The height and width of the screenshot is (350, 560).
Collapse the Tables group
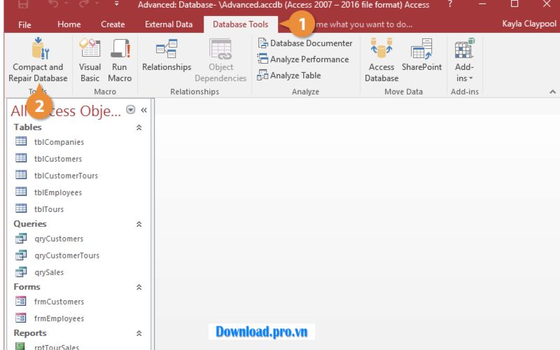click(139, 127)
